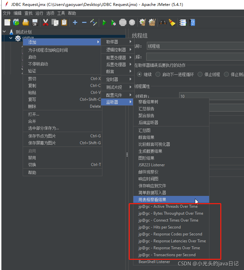Select the 停止线程 radio button
The height and width of the screenshot is (270, 244).
200,74
